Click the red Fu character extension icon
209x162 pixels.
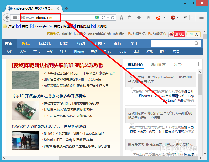click(x=158, y=17)
